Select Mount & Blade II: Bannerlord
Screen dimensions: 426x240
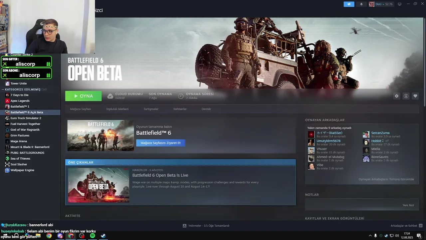pos(30,147)
